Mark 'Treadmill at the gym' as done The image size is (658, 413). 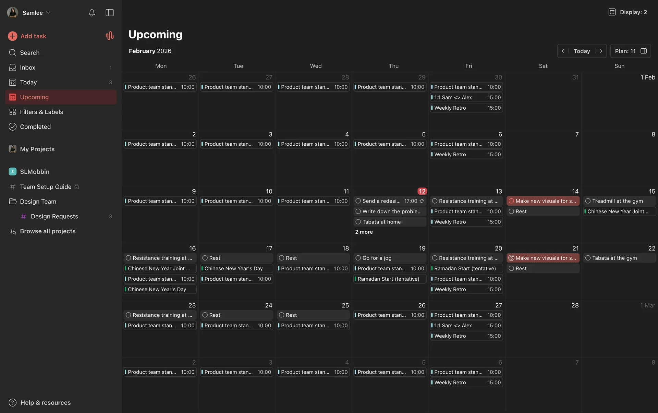coord(588,201)
